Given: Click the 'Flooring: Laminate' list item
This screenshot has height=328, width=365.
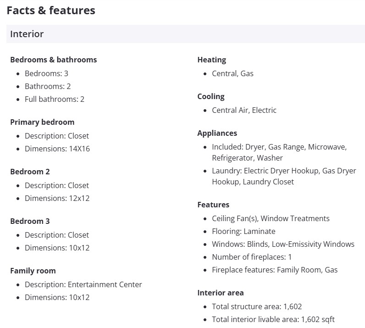Looking at the screenshot, I should (x=243, y=231).
